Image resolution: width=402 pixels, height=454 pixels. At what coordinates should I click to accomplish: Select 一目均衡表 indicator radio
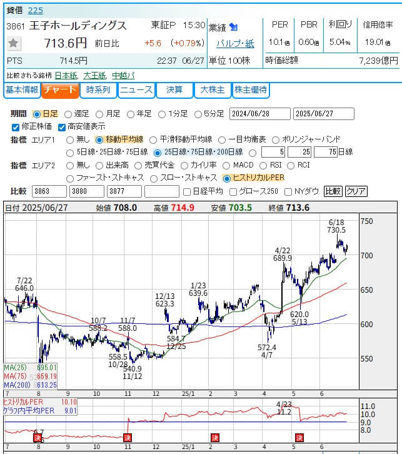coord(222,140)
